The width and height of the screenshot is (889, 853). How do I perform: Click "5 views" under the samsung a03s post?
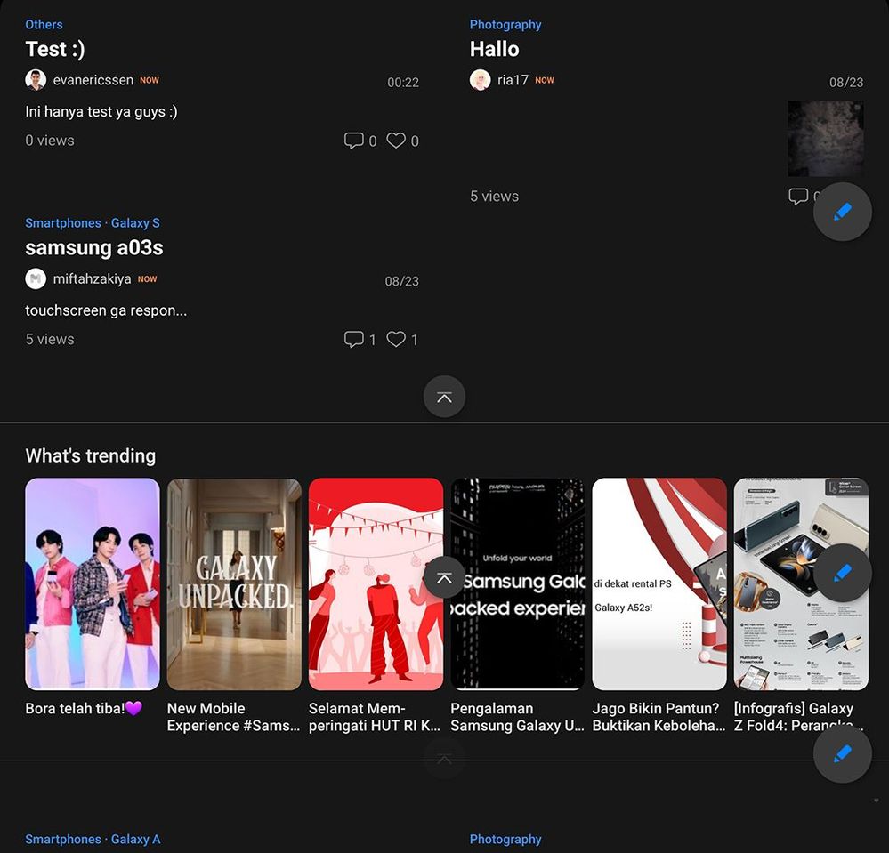click(x=49, y=339)
